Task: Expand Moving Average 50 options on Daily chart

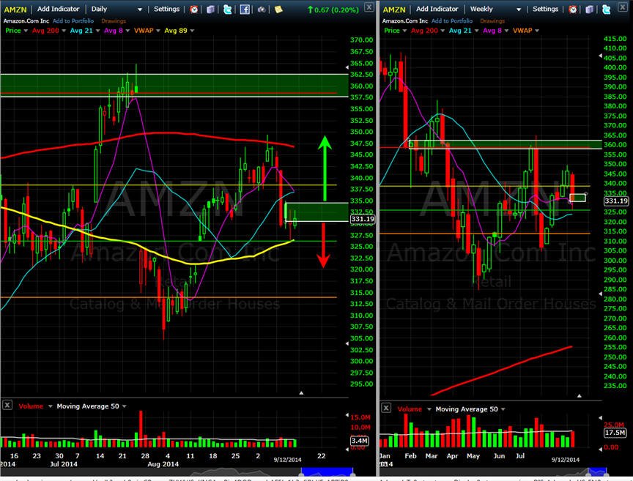Action: tap(125, 406)
